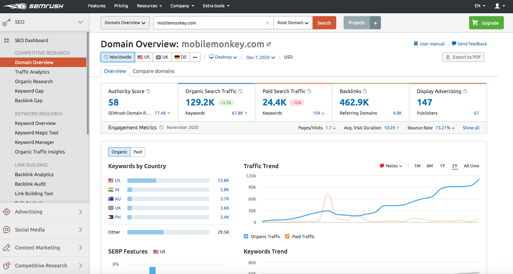Open the Features menu item
The height and width of the screenshot is (274, 513).
point(97,6)
